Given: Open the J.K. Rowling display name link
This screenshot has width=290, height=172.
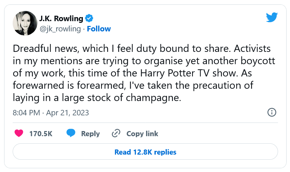Looking at the screenshot, I should [62, 18].
